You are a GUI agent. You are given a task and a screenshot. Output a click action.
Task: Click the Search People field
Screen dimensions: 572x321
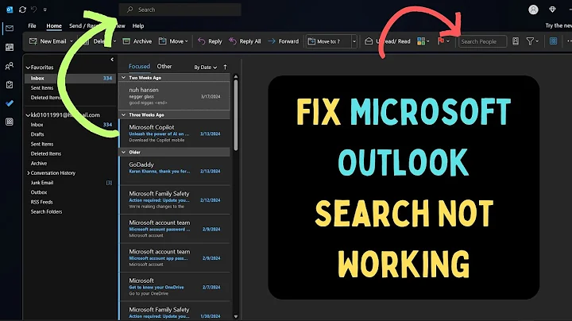tap(482, 41)
